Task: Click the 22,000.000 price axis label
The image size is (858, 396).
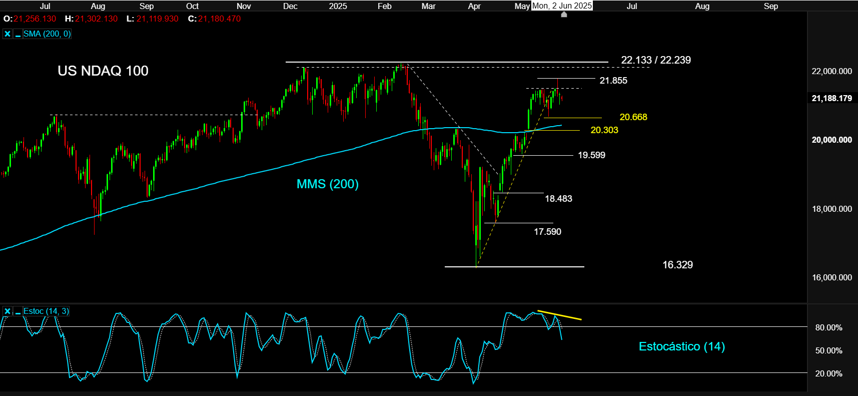Action: tap(831, 71)
